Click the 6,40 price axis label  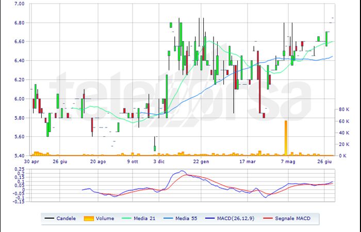20,61
